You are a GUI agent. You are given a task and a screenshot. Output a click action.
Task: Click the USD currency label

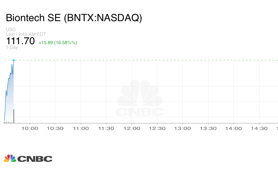10,30
